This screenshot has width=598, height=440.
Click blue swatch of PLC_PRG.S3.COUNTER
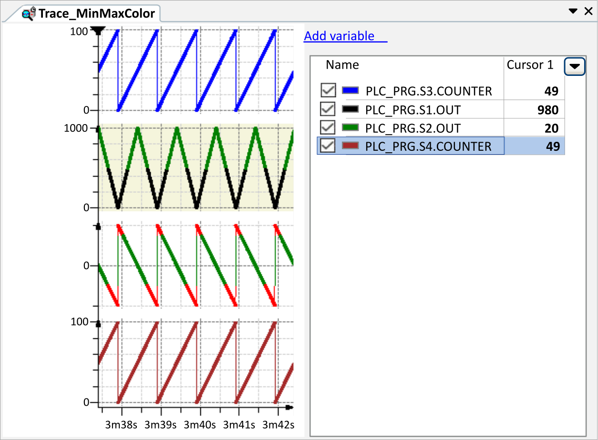[x=351, y=91]
